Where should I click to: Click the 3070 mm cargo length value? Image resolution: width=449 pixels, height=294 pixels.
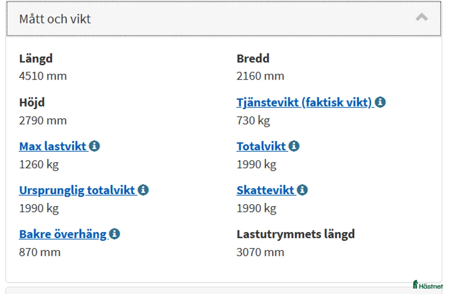point(260,252)
